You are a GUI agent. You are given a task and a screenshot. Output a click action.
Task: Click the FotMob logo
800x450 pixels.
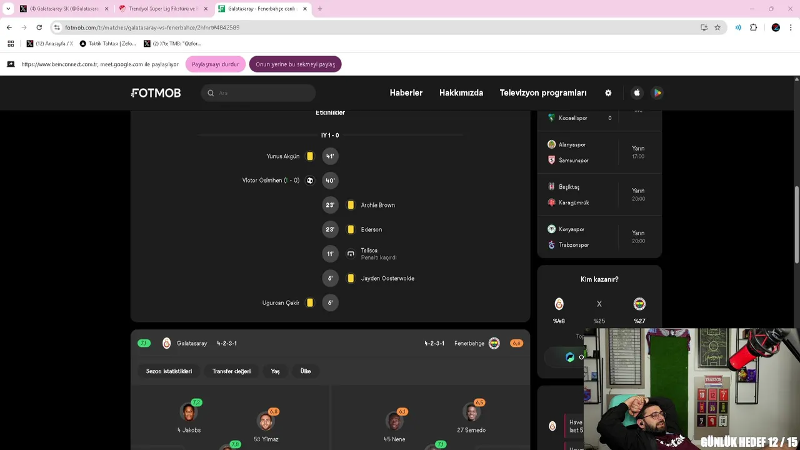pyautogui.click(x=156, y=92)
